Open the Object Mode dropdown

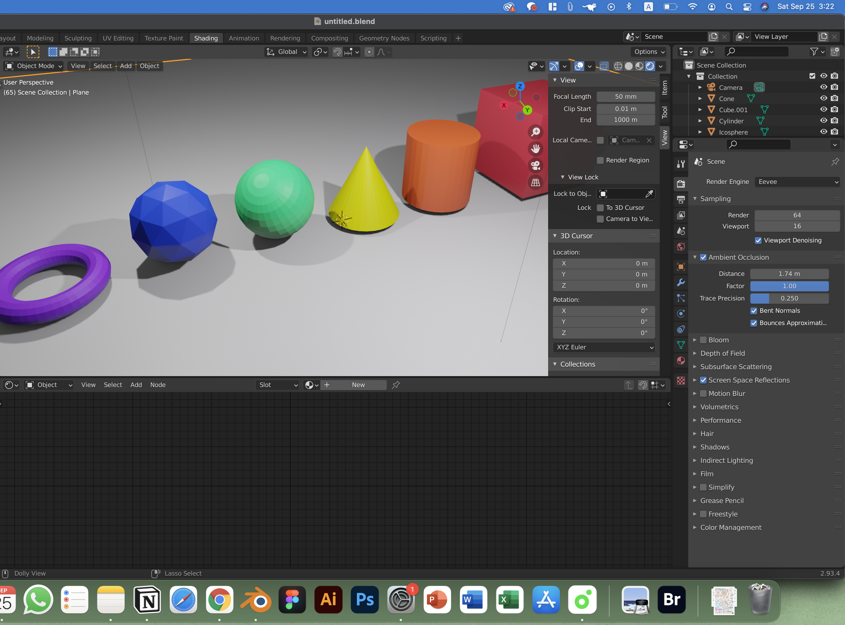(34, 66)
